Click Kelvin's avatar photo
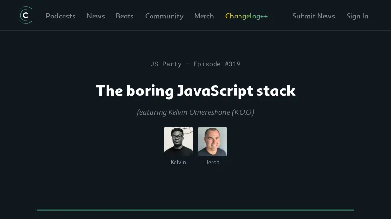Screen dimensions: 391x219 coord(178,142)
